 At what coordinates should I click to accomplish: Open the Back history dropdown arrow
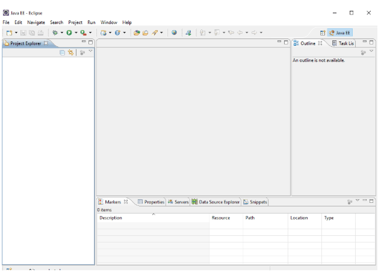(247, 32)
